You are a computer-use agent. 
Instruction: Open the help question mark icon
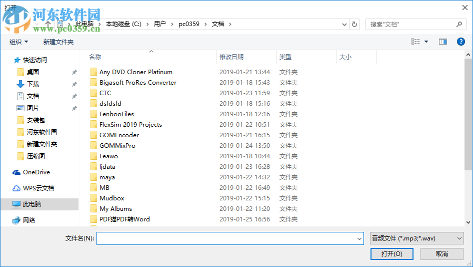coord(460,42)
